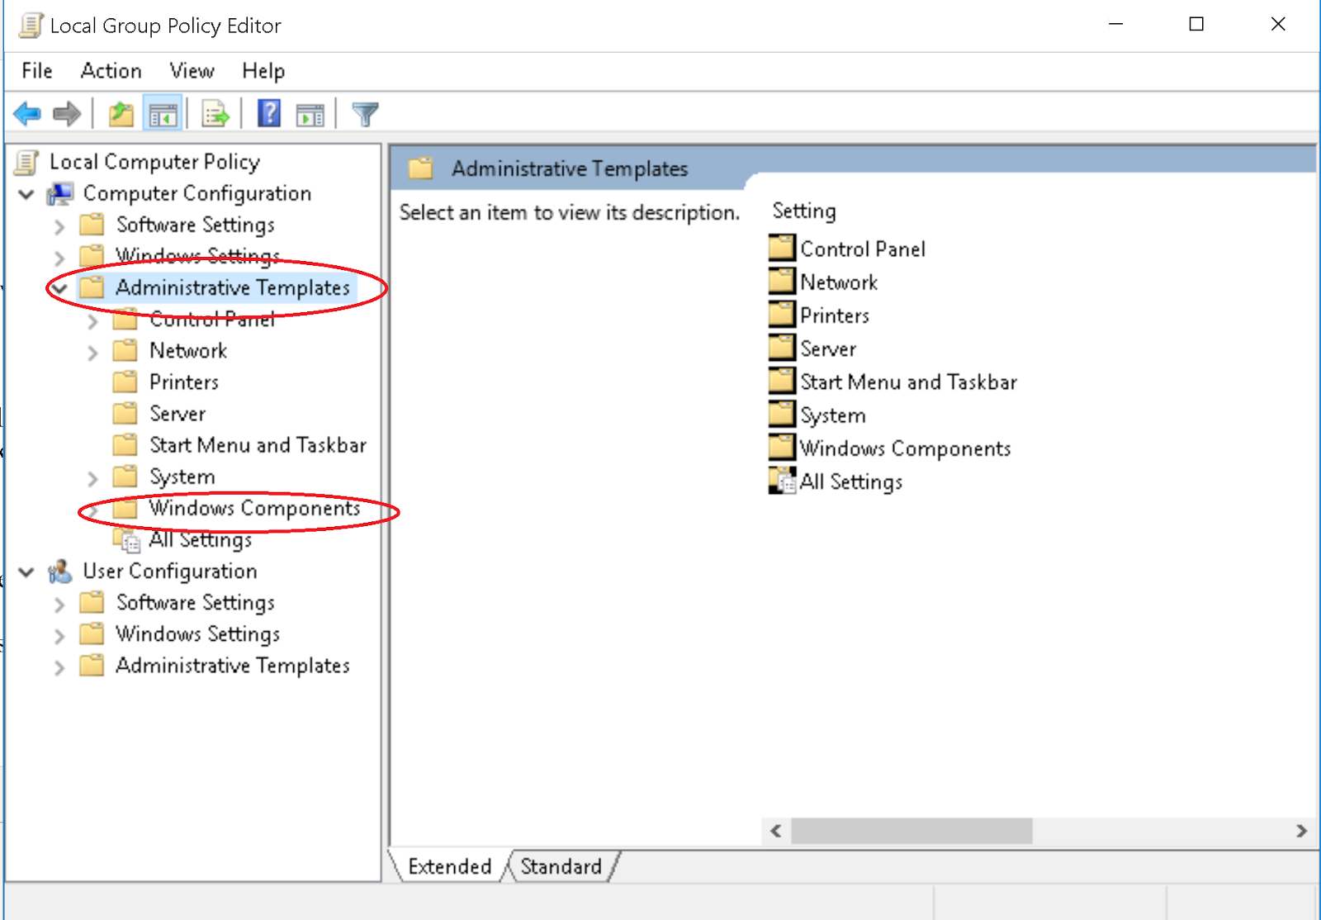
Task: Collapse the User Configuration node
Action: [x=26, y=571]
